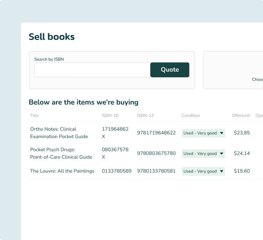Click the Pocket Psych Drugs book title
The image size is (263, 240).
pyautogui.click(x=61, y=153)
